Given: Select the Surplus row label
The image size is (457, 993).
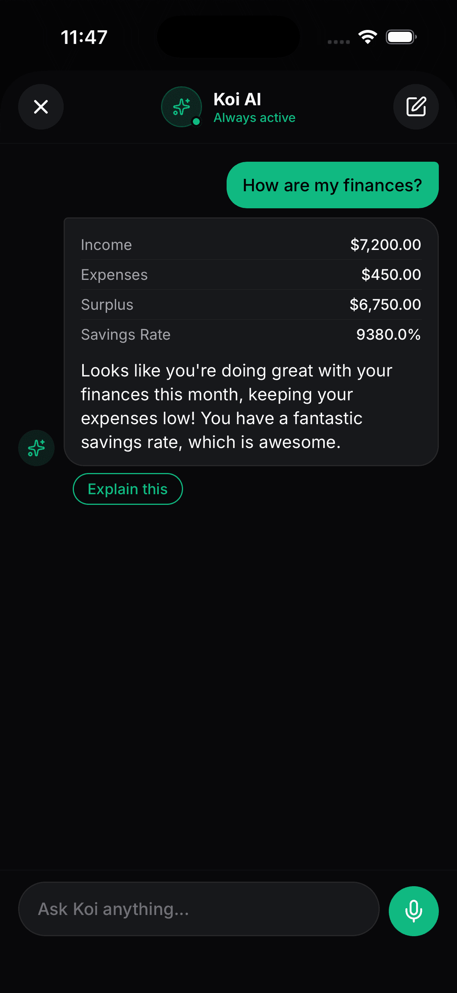Looking at the screenshot, I should [107, 305].
